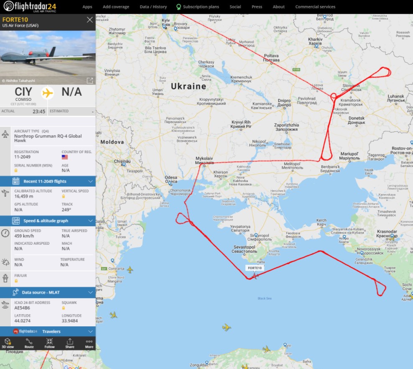
Task: Click the FIR/UIR control tower icon
Action: pyautogui.click(x=5, y=278)
